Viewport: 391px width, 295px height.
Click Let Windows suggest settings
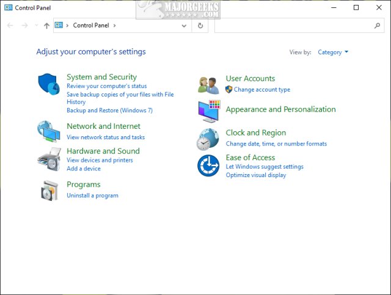pyautogui.click(x=265, y=167)
